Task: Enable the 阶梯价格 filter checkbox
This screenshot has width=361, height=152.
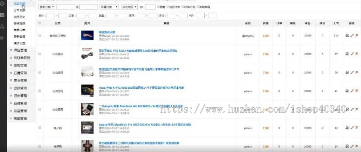Action: tap(183, 7)
